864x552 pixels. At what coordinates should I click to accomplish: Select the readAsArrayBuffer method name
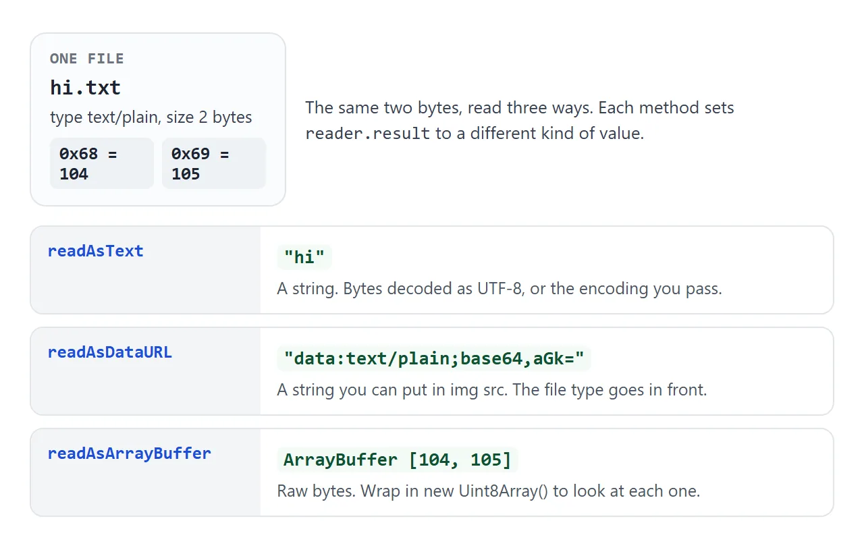(x=129, y=453)
